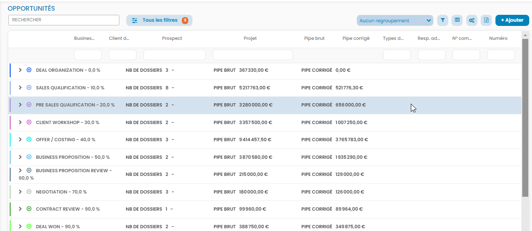532x231 pixels.
Task: Expand the Deal Won group
Action: (x=20, y=226)
